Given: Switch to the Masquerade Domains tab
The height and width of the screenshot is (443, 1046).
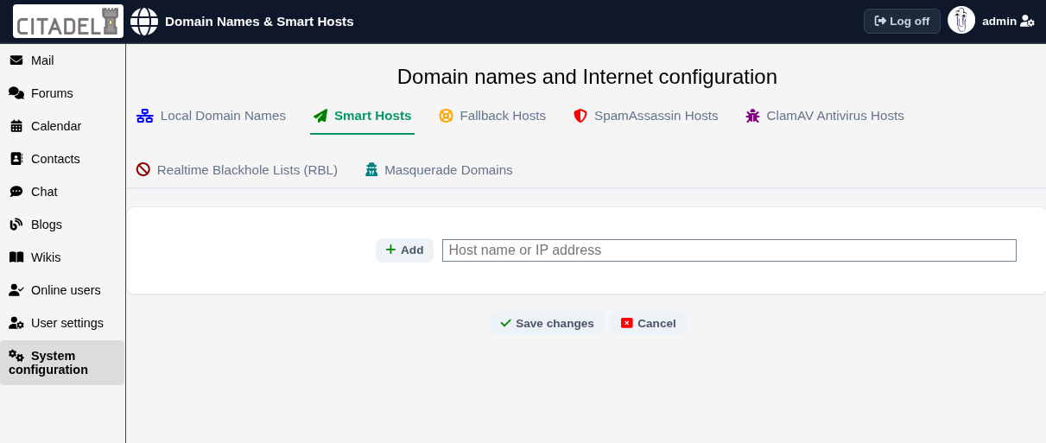Looking at the screenshot, I should 439,170.
